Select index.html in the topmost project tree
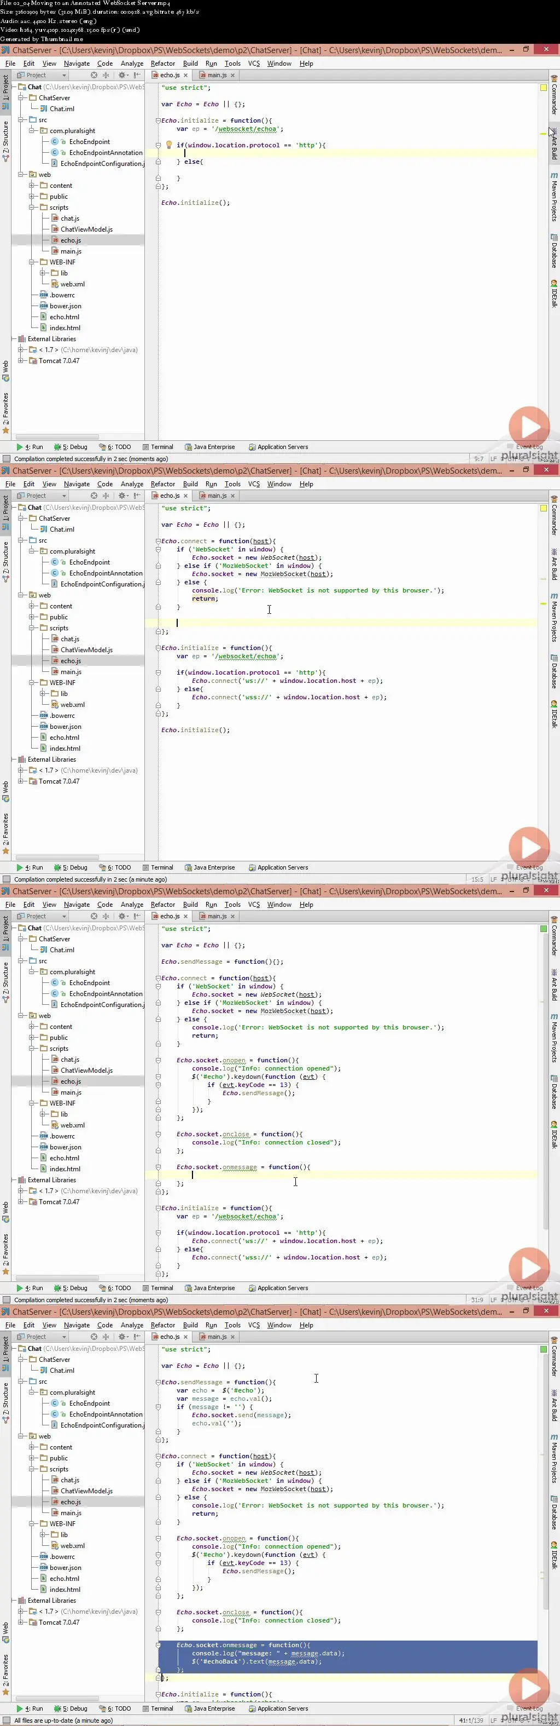The width and height of the screenshot is (560, 1726). [64, 327]
